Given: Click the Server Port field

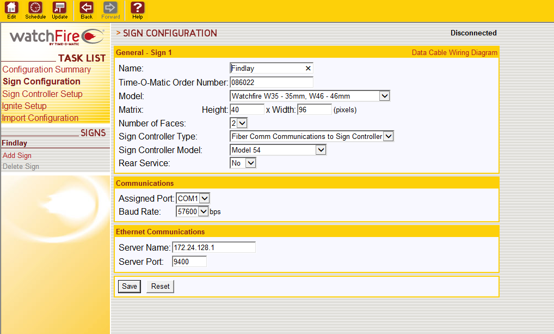Looking at the screenshot, I should coord(189,262).
